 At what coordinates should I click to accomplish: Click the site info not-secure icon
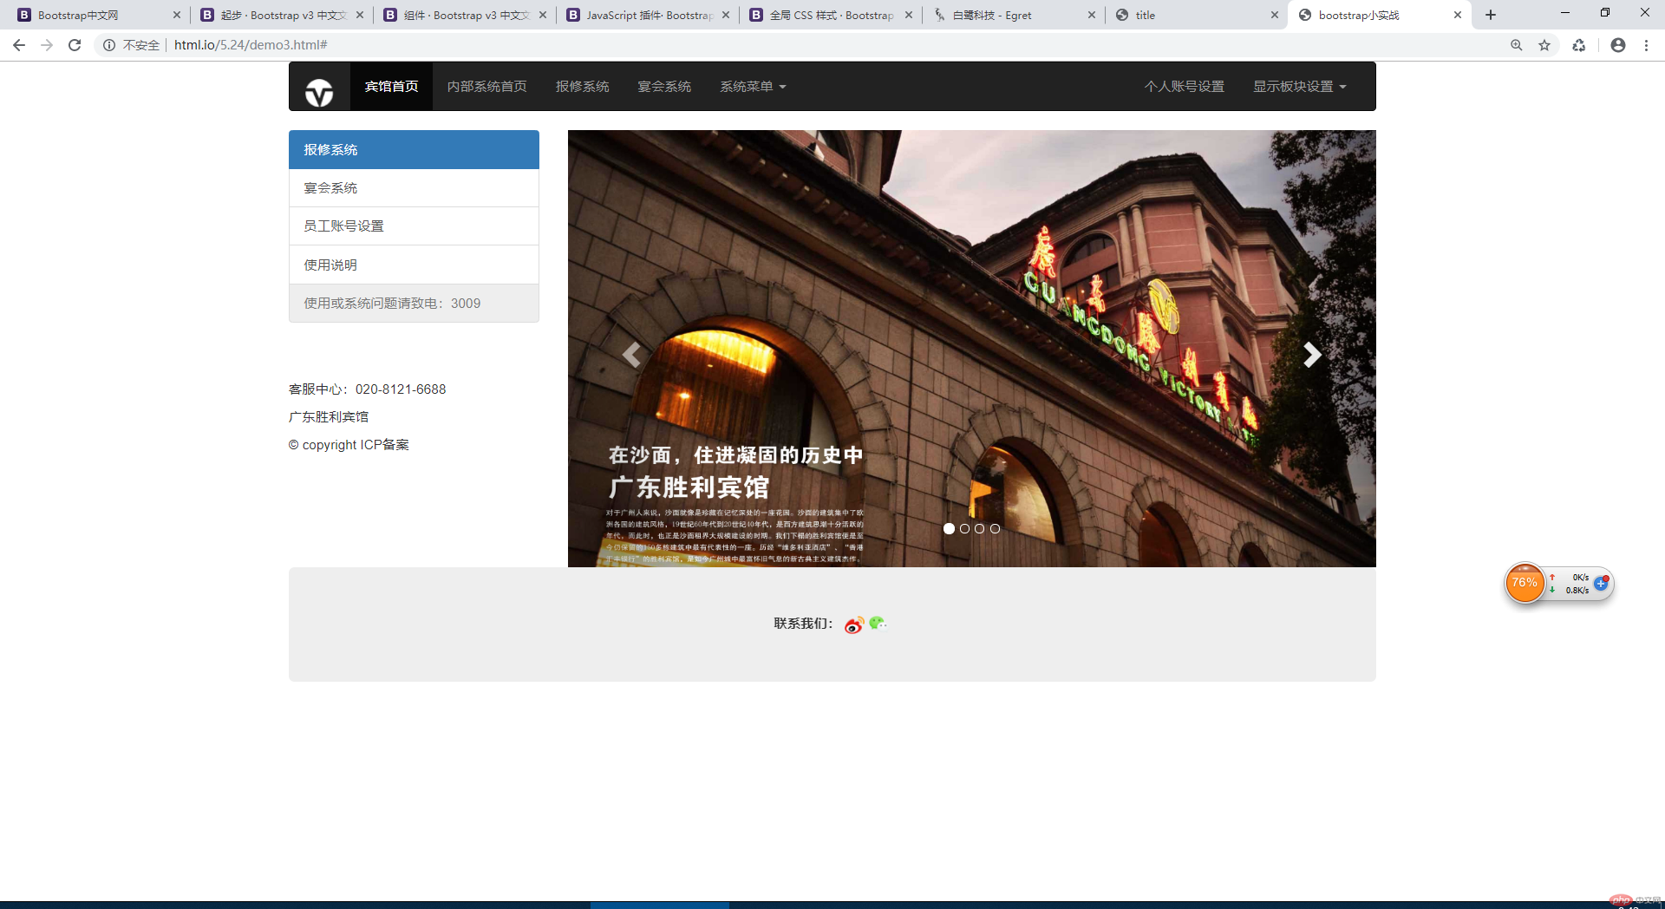click(109, 45)
